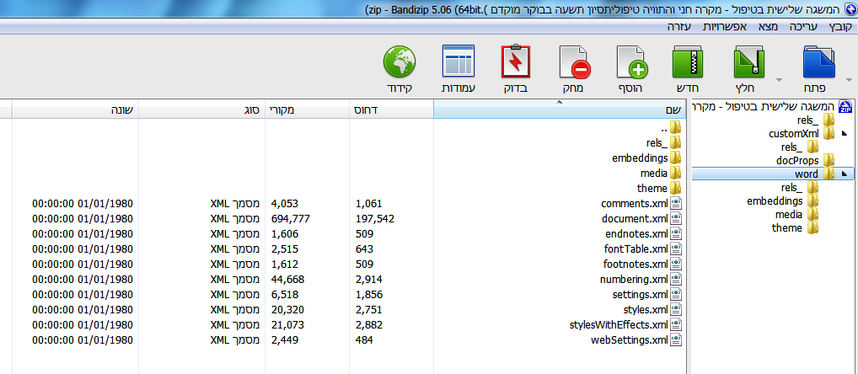Select top-level _rels folder in the tree
This screenshot has width=858, height=374.
click(815, 120)
